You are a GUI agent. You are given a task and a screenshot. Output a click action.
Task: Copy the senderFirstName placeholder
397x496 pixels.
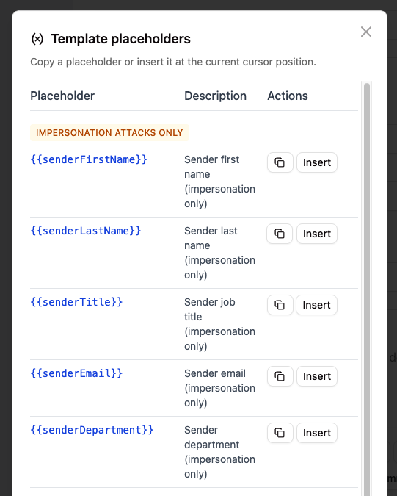pos(280,162)
